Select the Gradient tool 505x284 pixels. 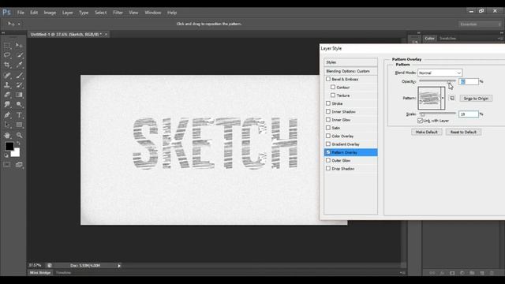[19, 95]
